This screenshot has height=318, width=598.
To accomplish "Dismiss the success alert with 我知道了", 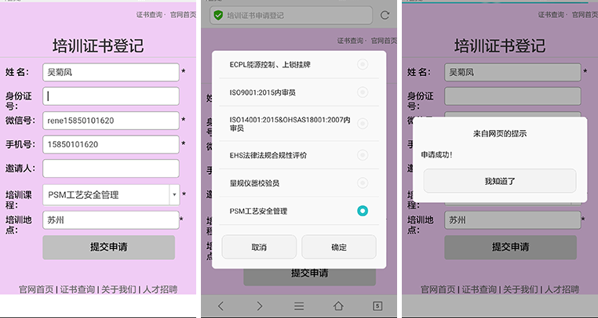I will pyautogui.click(x=500, y=181).
